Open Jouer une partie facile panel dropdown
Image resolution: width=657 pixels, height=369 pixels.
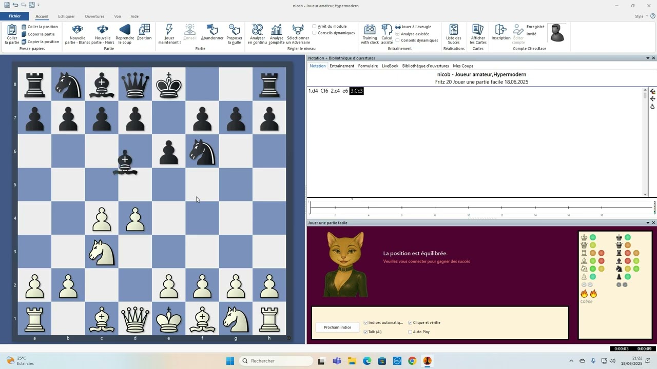coord(648,223)
